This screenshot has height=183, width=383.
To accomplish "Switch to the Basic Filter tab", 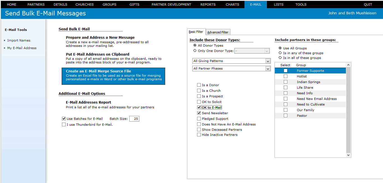I will 196,32.
